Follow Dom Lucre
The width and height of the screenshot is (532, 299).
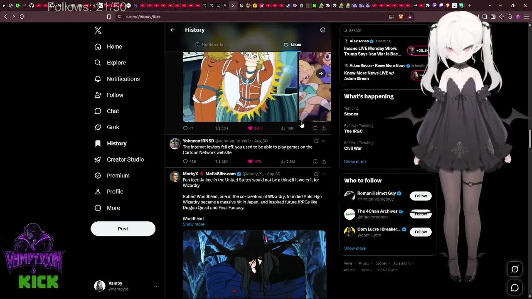pos(421,232)
